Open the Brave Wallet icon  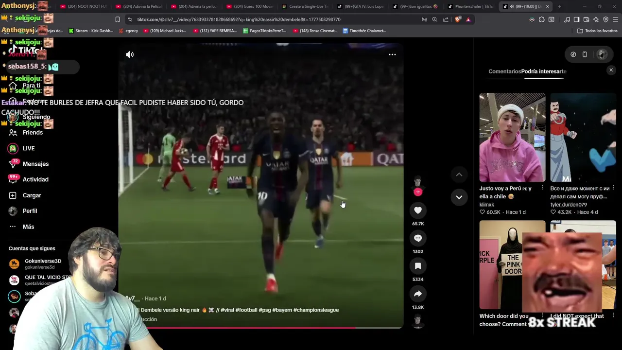587,19
